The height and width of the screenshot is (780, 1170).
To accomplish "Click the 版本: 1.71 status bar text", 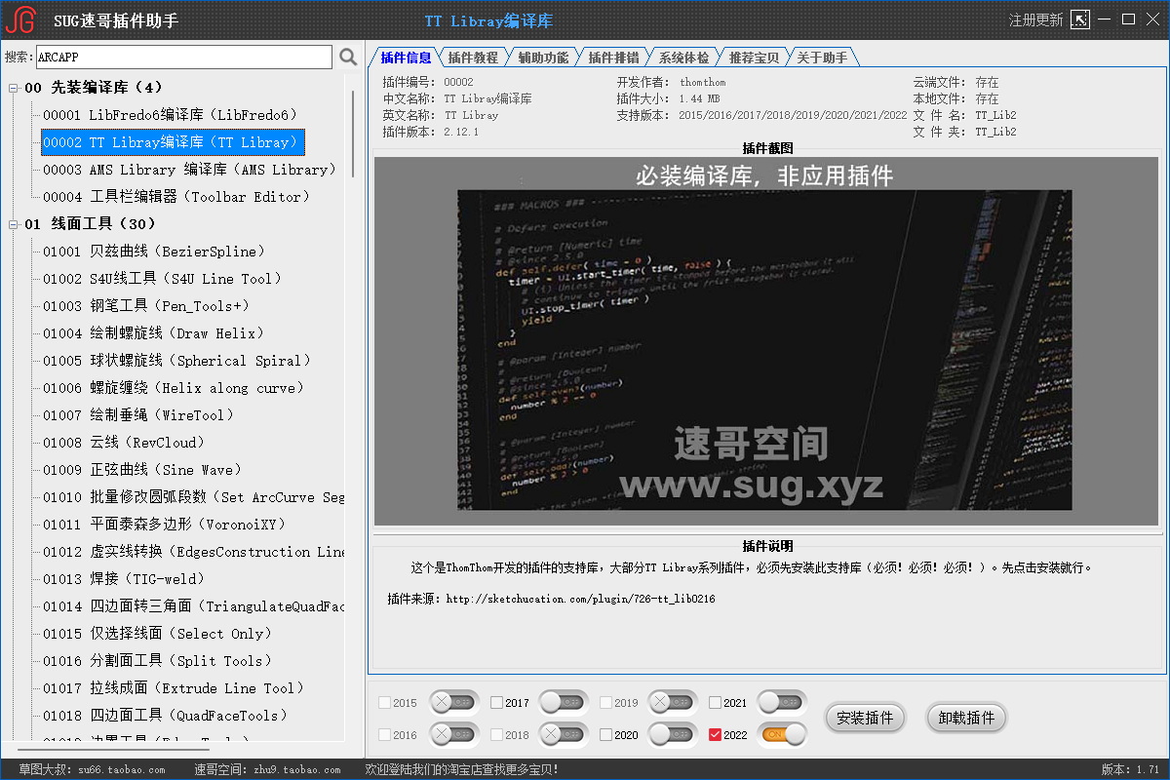I will [x=1130, y=770].
